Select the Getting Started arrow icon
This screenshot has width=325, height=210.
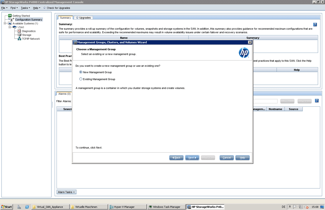10,16
